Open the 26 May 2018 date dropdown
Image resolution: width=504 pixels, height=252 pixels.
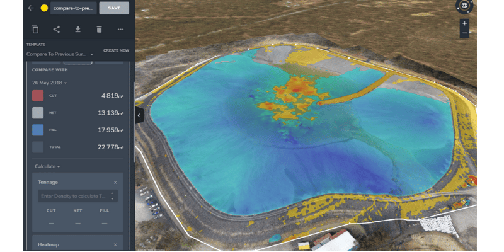click(49, 83)
